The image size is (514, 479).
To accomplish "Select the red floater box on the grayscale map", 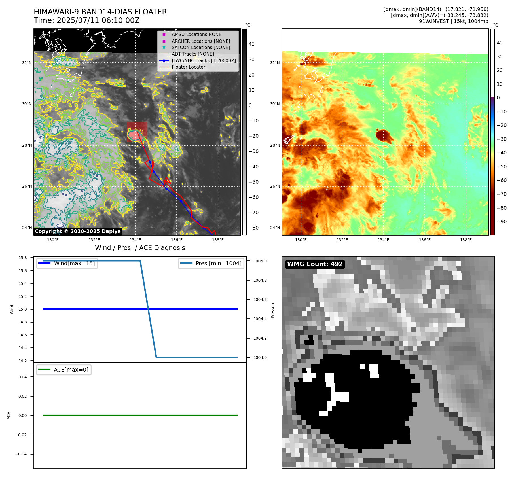I will click(137, 132).
